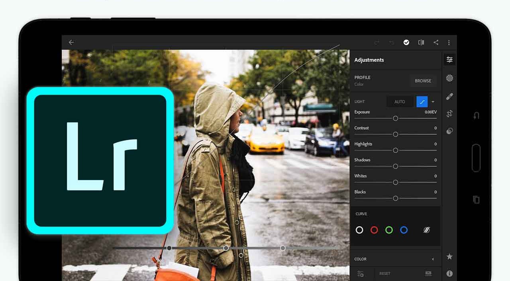Toggle the before/after compare icon
Image resolution: width=510 pixels, height=281 pixels.
click(x=421, y=42)
